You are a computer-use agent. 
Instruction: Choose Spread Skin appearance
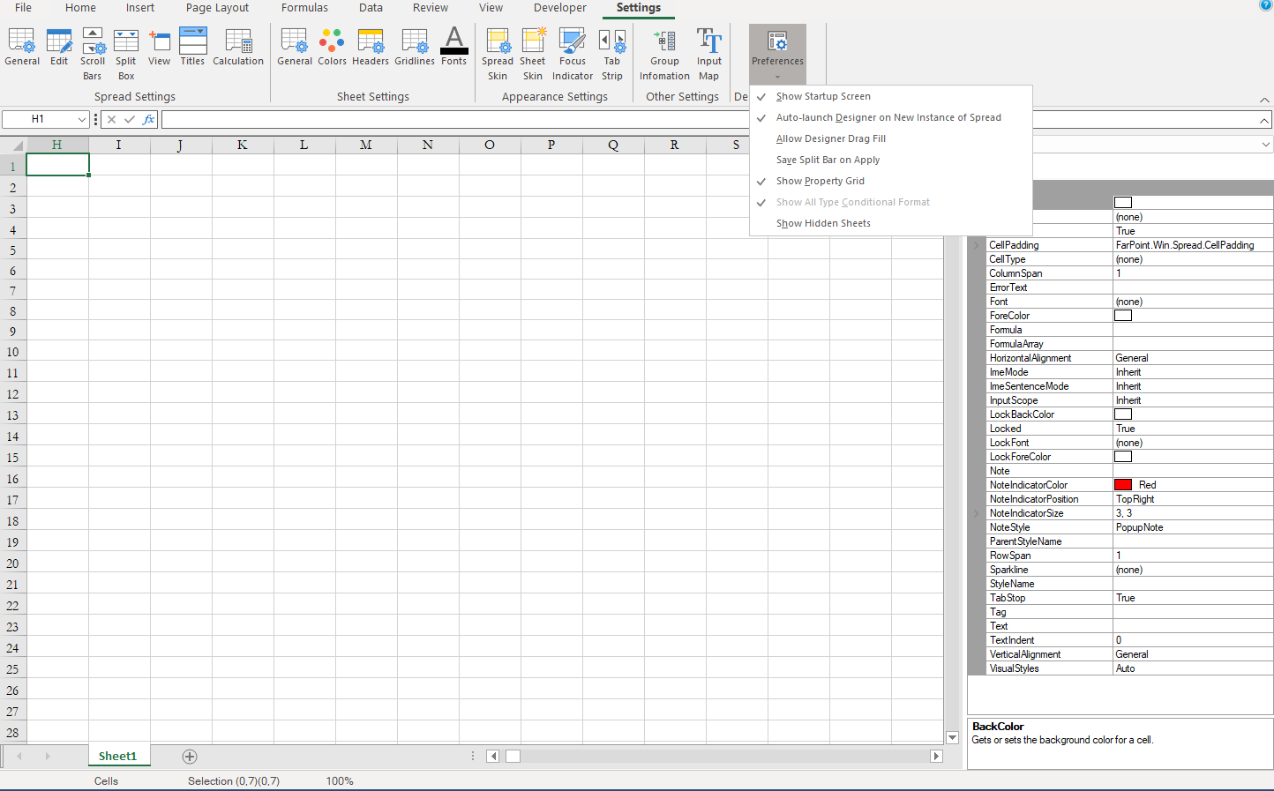(x=498, y=55)
